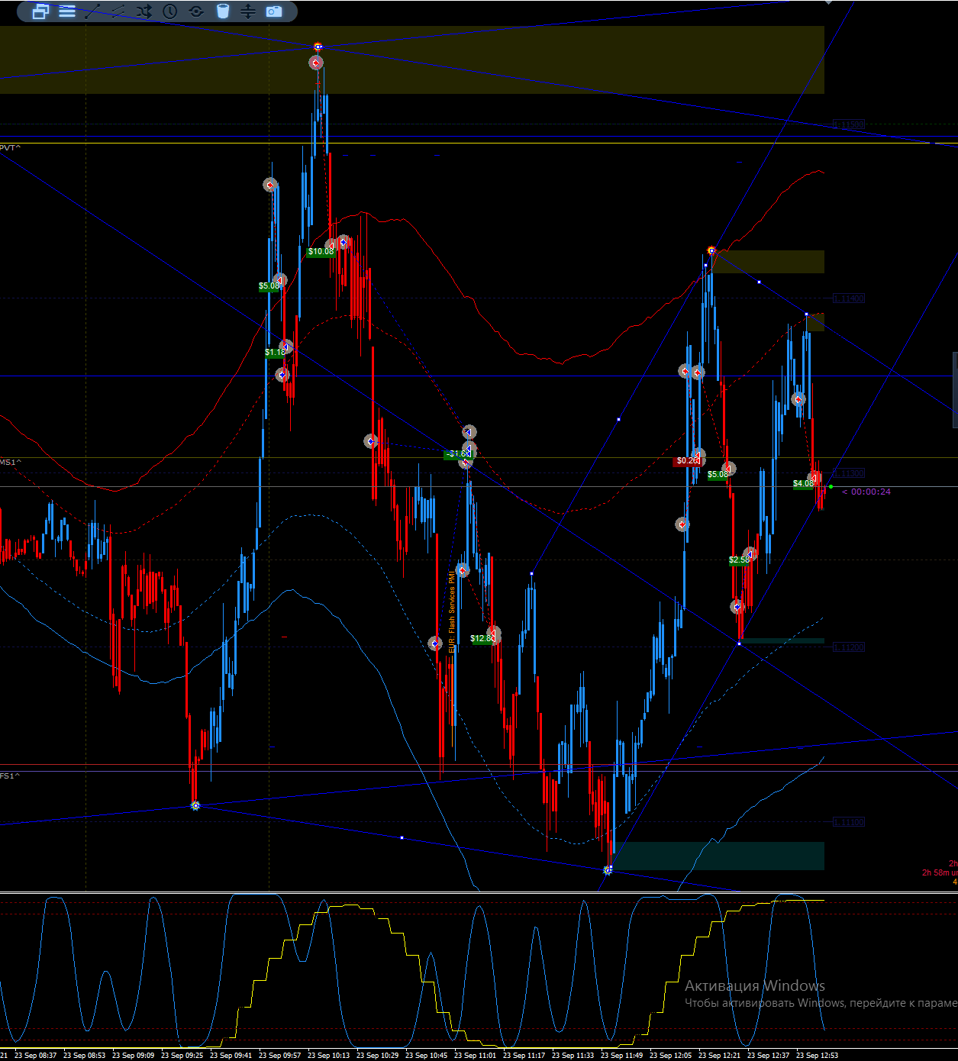Select the teal demand zone rectangle at bottom

(x=718, y=856)
